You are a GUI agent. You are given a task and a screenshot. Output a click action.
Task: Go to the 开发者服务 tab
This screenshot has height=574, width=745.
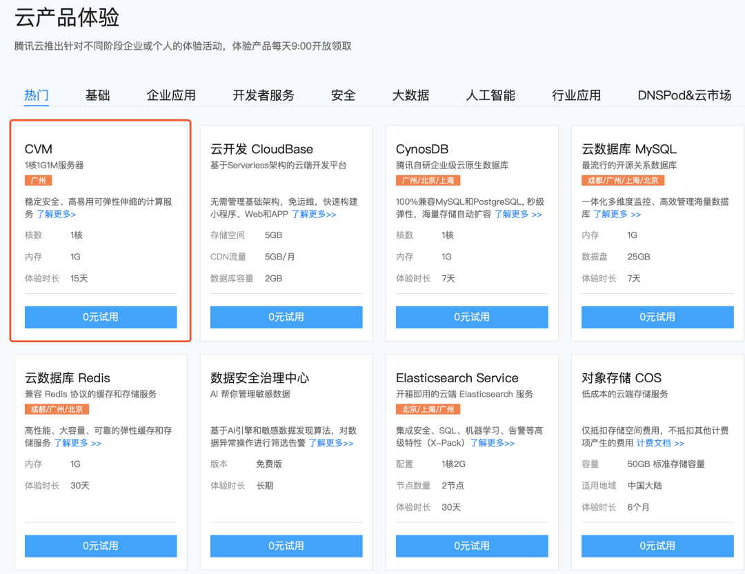pos(264,95)
